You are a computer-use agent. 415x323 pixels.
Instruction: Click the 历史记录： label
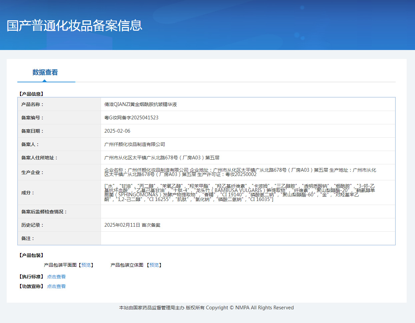tap(32, 225)
